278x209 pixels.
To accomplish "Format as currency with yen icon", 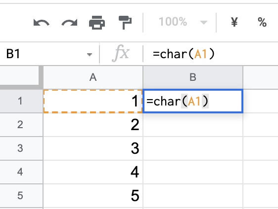I will (234, 22).
